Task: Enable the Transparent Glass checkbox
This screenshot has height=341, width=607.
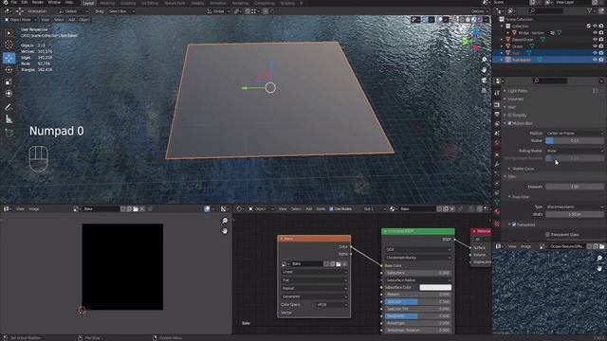Action: 547,234
